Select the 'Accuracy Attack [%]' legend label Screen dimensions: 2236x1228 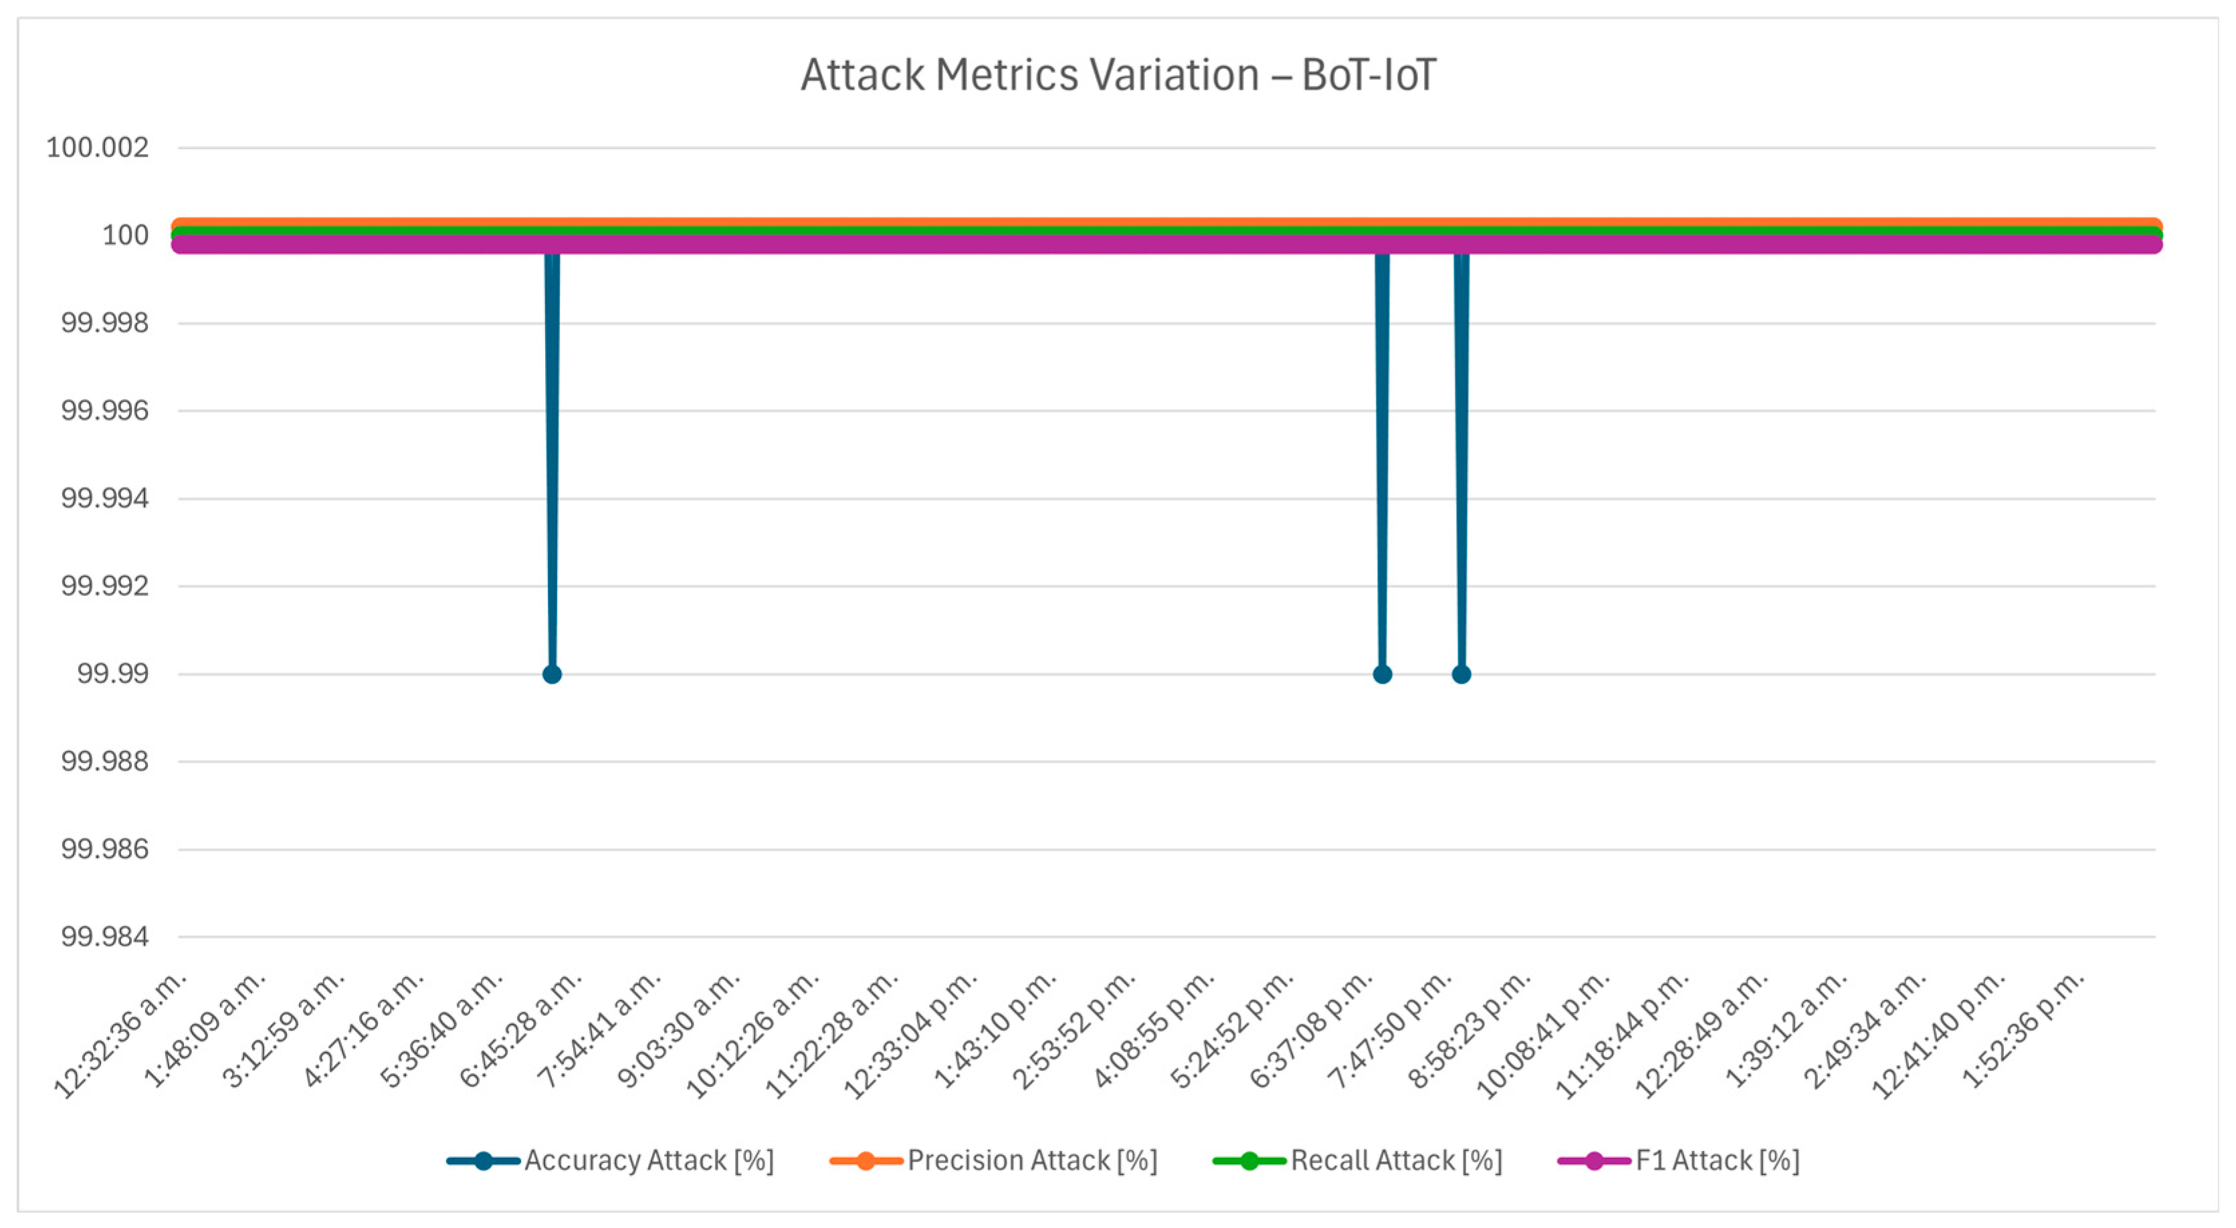[648, 1161]
